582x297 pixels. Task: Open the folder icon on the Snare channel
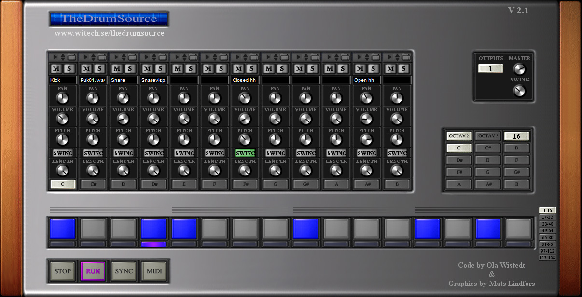[132, 57]
